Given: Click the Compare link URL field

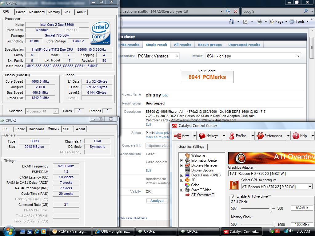Looking at the screenshot, I should coord(158,146).
